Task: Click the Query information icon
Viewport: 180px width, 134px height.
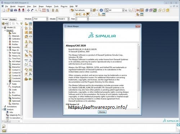Action: [x=101, y=10]
